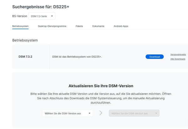Go to the Dokumente tab
This screenshot has height=129, width=188.
pyautogui.click(x=98, y=26)
